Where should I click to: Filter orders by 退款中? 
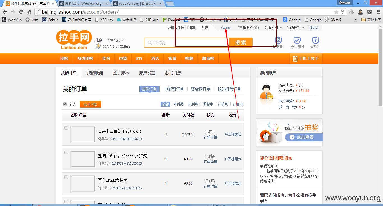click(x=208, y=104)
